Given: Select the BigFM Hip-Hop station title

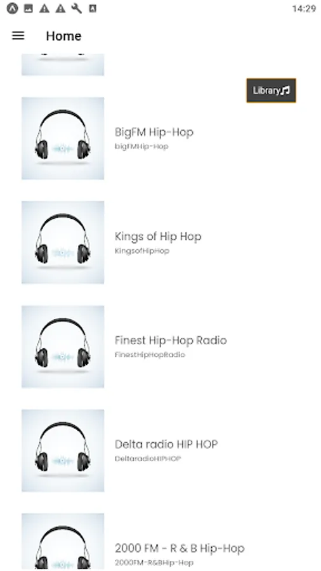Looking at the screenshot, I should click(x=154, y=132).
